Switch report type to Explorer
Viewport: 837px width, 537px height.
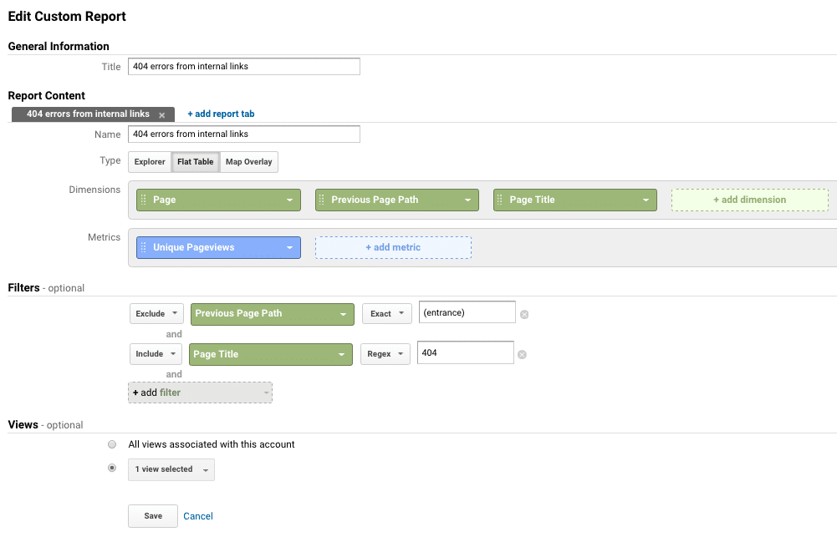point(149,161)
